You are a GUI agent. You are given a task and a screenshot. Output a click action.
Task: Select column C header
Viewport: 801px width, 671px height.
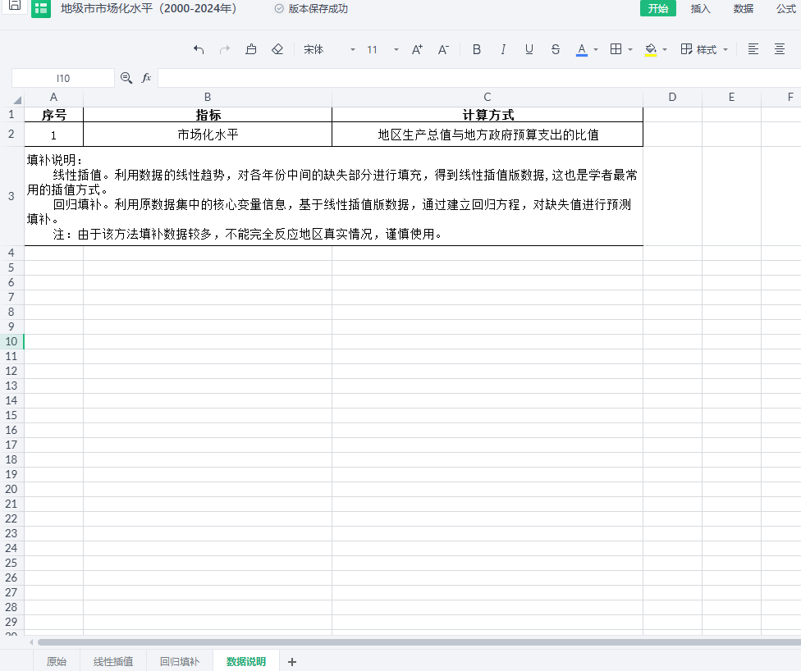click(x=487, y=97)
